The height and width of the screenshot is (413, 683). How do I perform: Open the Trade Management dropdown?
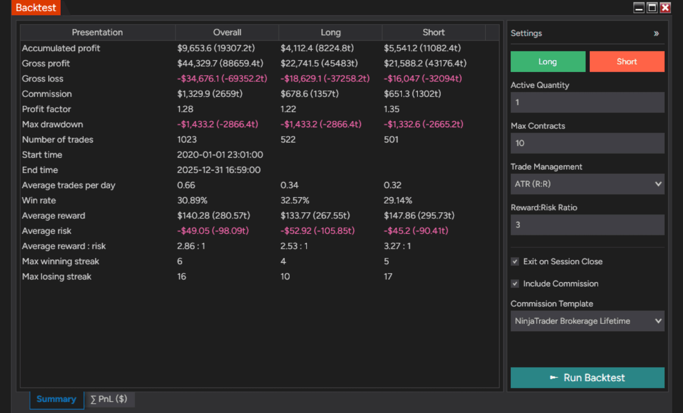coord(587,184)
